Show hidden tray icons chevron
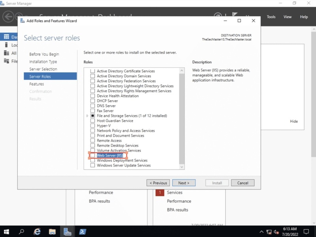This screenshot has height=237, width=316. coord(261,232)
